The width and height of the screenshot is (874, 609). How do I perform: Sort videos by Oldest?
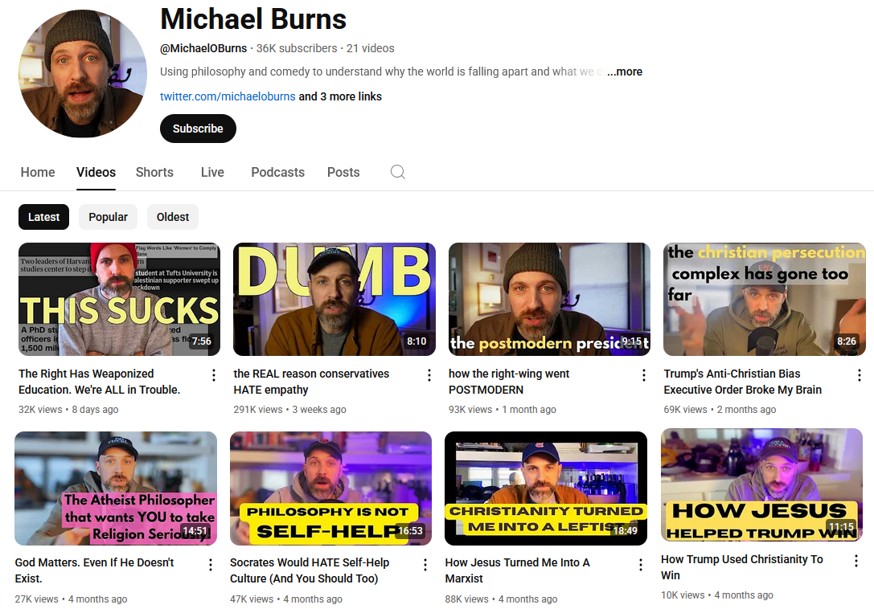point(173,217)
